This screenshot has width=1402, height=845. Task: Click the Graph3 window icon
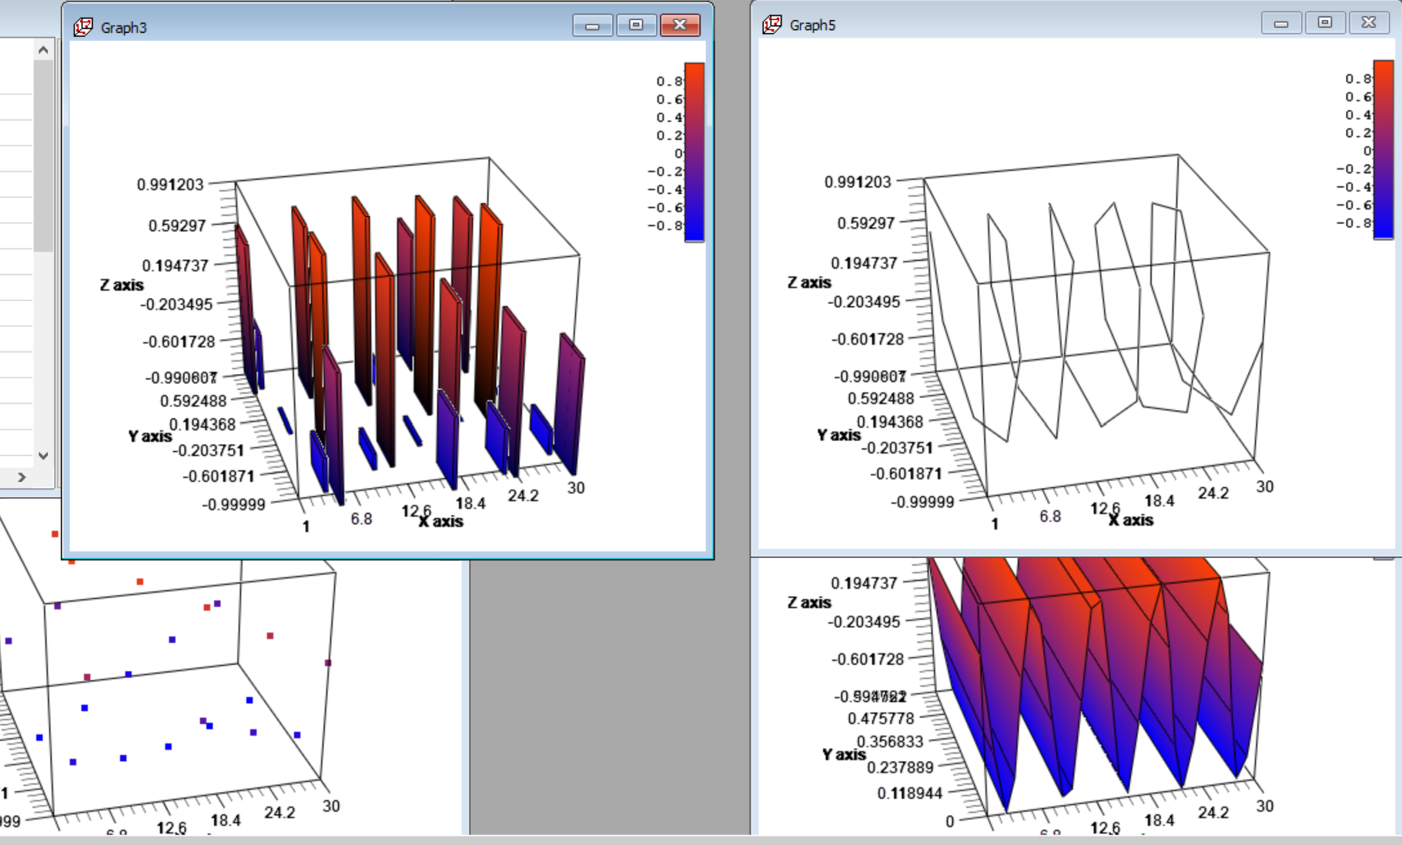(x=83, y=27)
